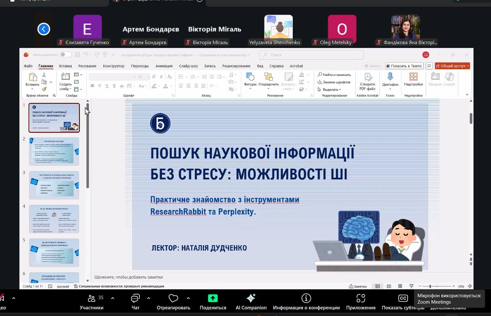Switch to Slide Sorter view
The height and width of the screenshot is (316, 491).
click(389, 286)
